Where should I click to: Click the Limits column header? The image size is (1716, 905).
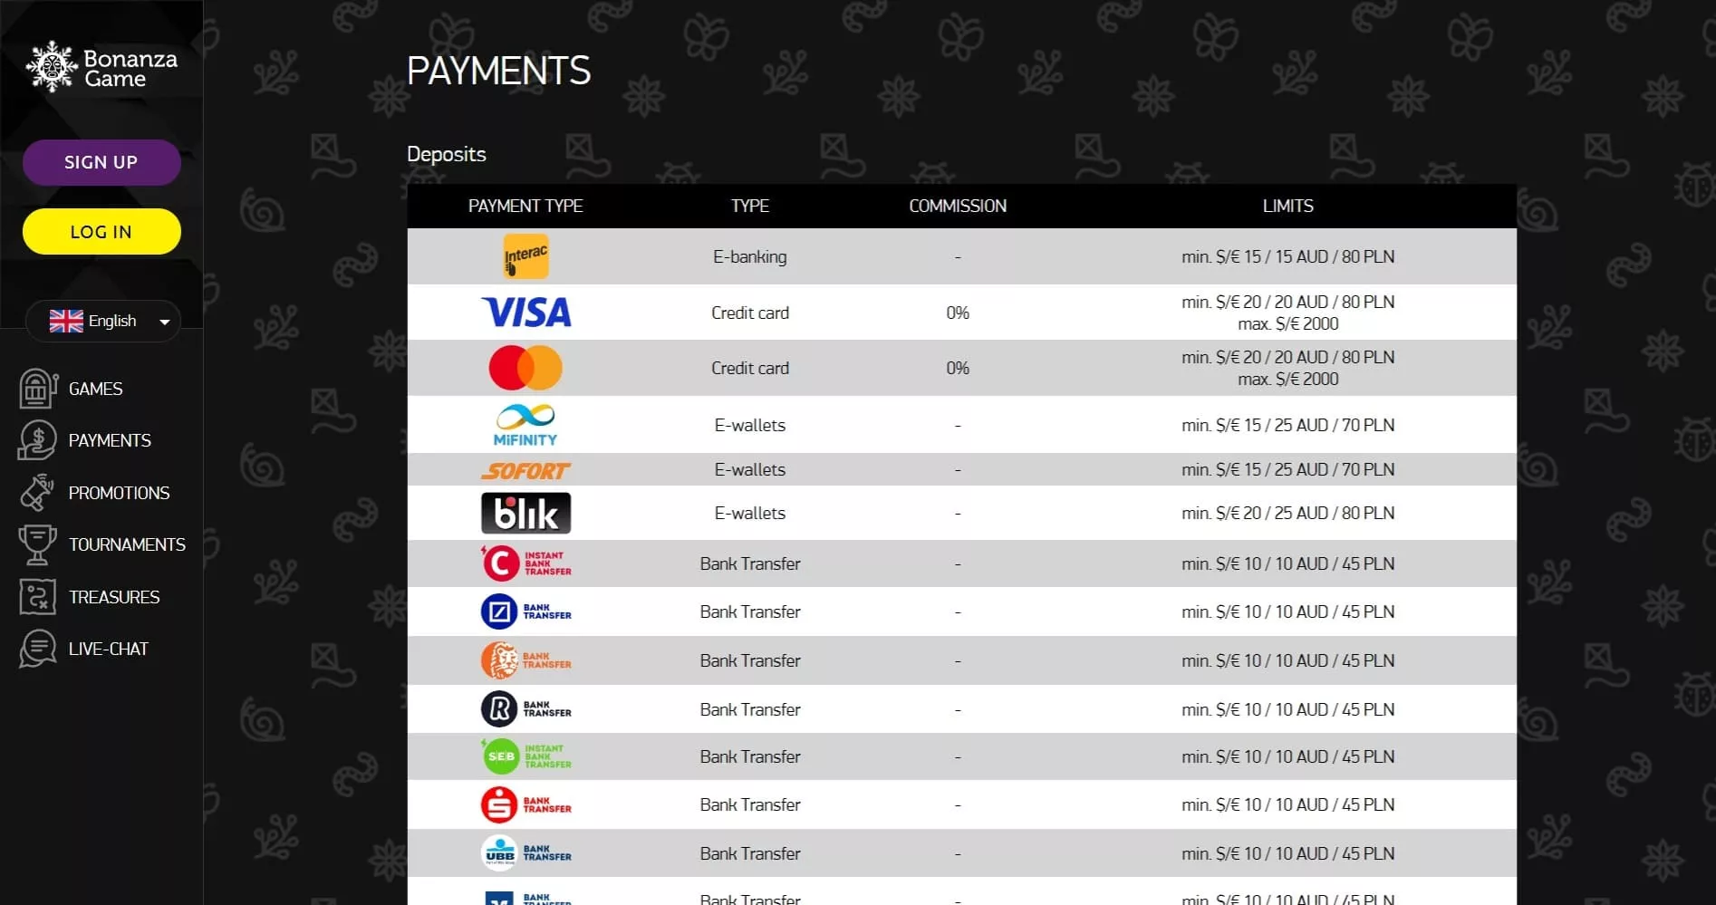pos(1287,207)
